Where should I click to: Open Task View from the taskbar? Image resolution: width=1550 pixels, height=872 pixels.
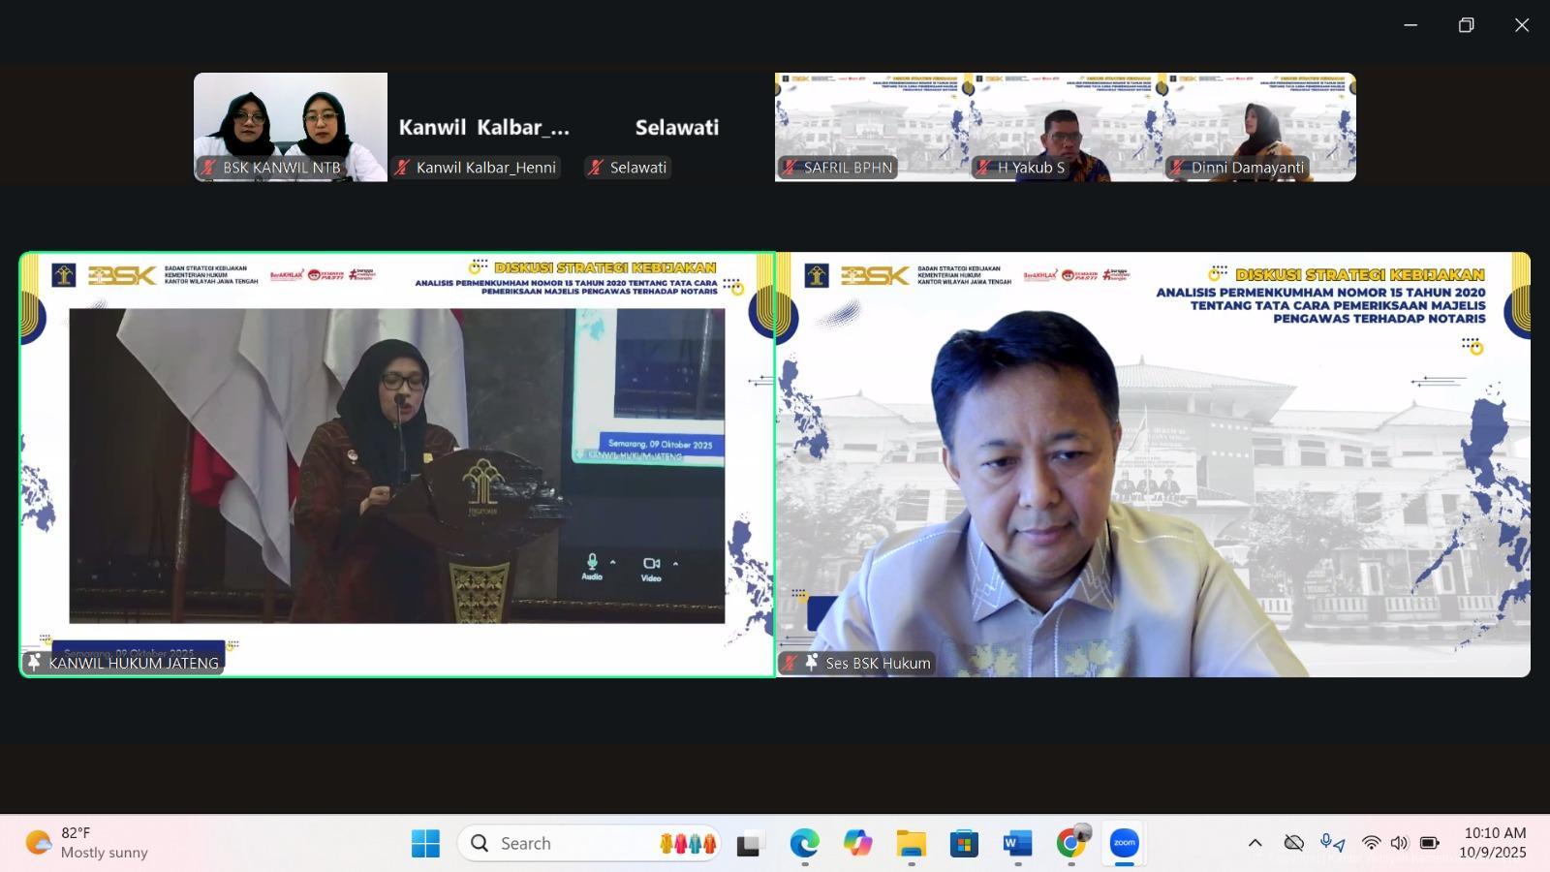tap(748, 843)
